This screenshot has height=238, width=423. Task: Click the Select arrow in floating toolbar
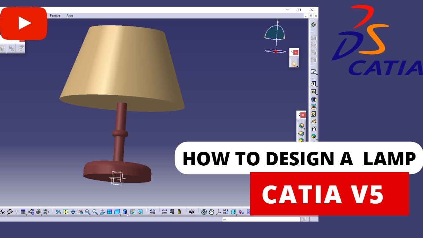pyautogui.click(x=294, y=63)
